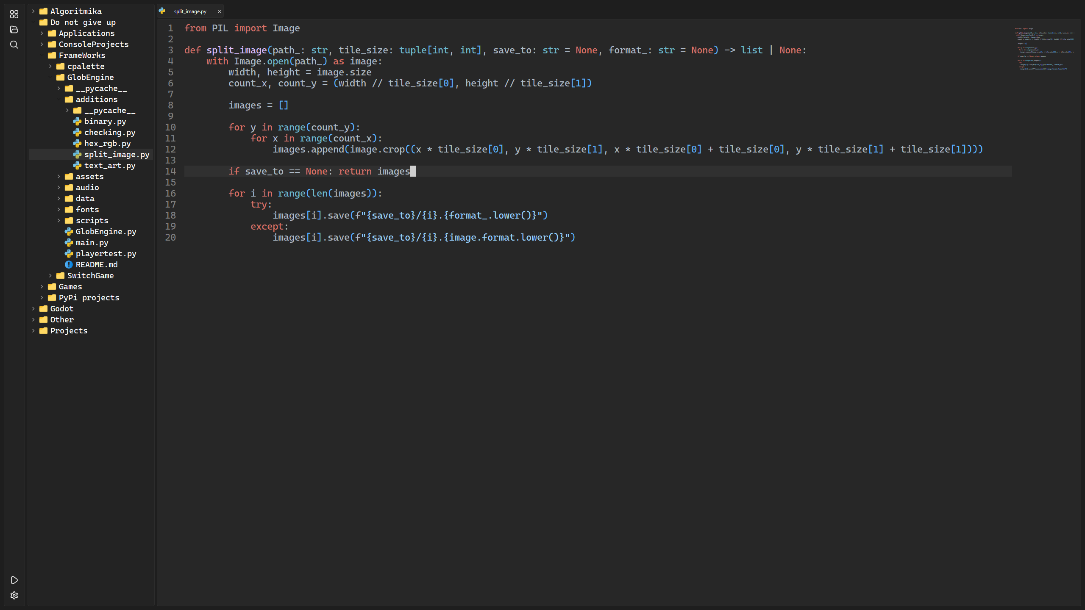This screenshot has height=610, width=1085.
Task: Close the split_image.py tab
Action: [220, 11]
